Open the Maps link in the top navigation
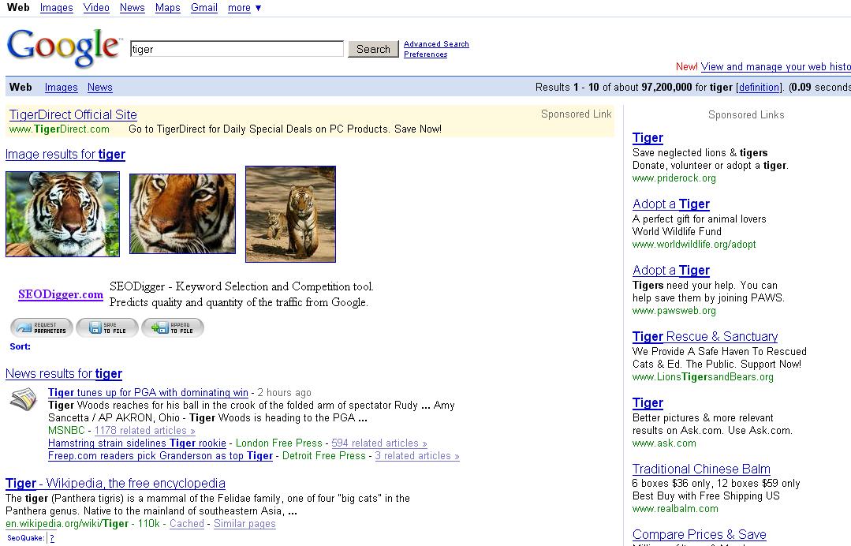Screen dimensions: 851x546 (x=168, y=8)
